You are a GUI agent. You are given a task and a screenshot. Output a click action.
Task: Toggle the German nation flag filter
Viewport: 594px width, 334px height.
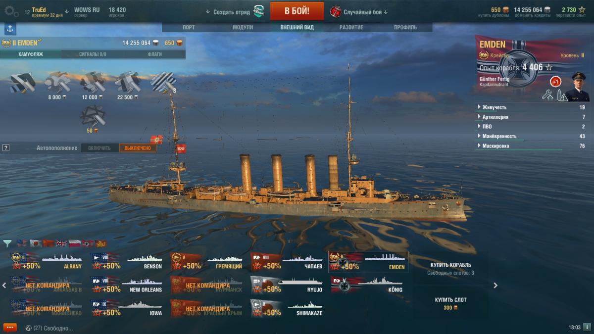click(87, 243)
